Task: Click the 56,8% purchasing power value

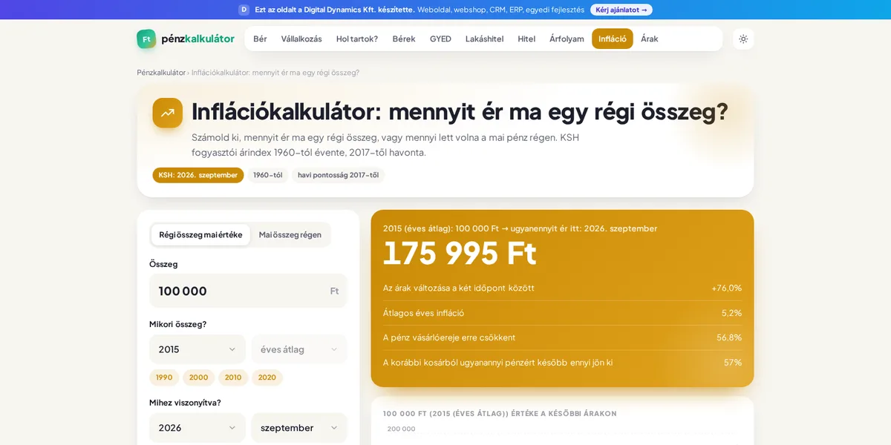Action: tap(729, 337)
